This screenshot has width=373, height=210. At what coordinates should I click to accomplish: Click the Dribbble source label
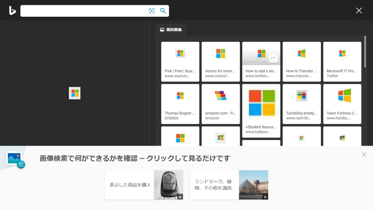(x=172, y=118)
